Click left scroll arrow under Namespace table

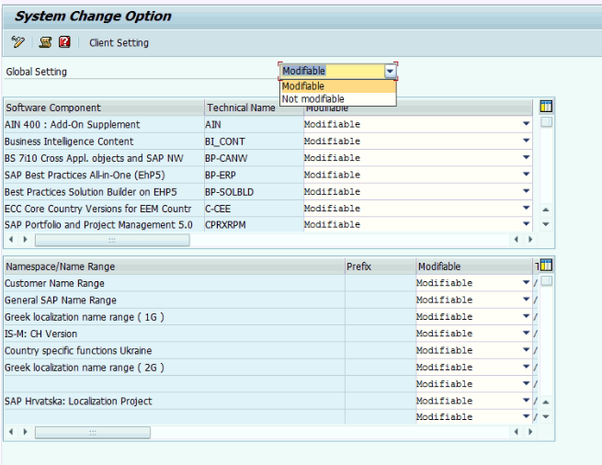point(11,432)
